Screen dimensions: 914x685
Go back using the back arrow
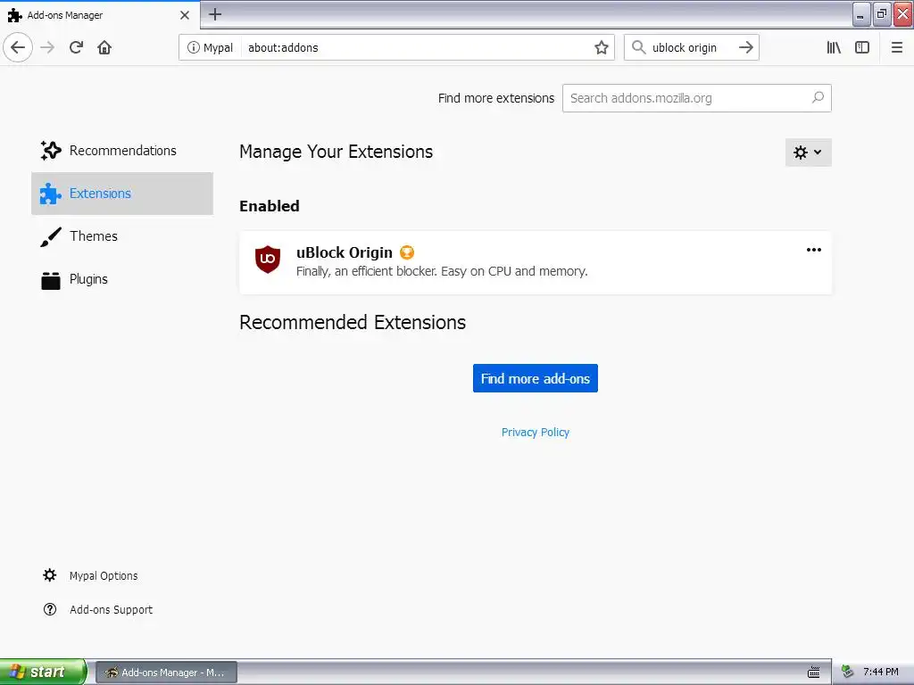point(18,47)
